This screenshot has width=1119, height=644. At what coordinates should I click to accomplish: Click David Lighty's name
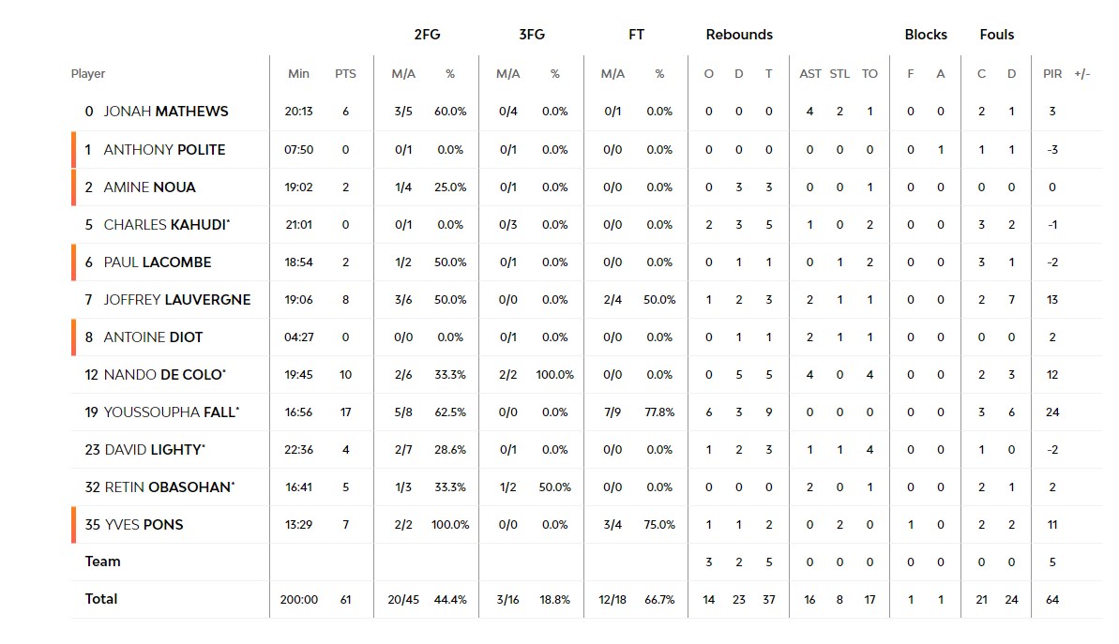click(x=152, y=450)
